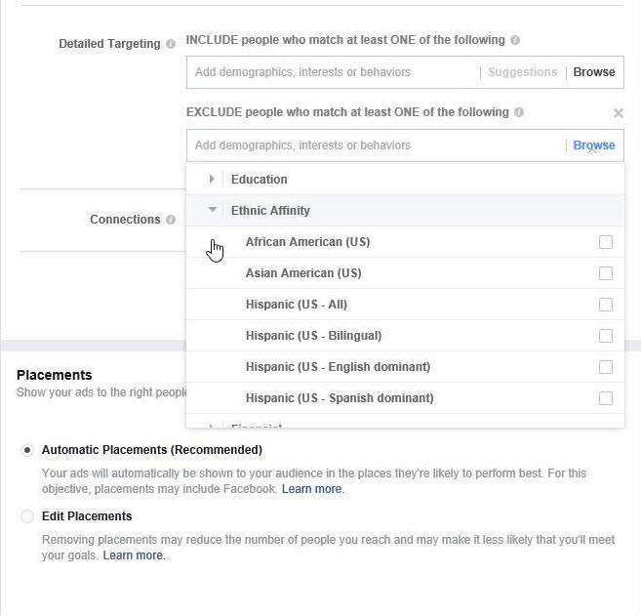Type in the INCLUDE demographics input field

click(332, 72)
